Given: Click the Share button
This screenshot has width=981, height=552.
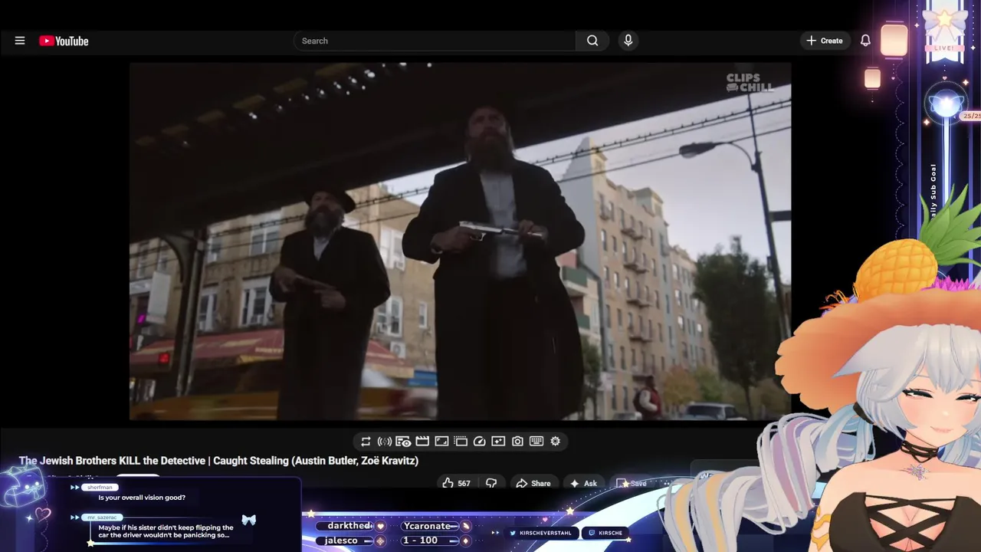Looking at the screenshot, I should tap(533, 483).
